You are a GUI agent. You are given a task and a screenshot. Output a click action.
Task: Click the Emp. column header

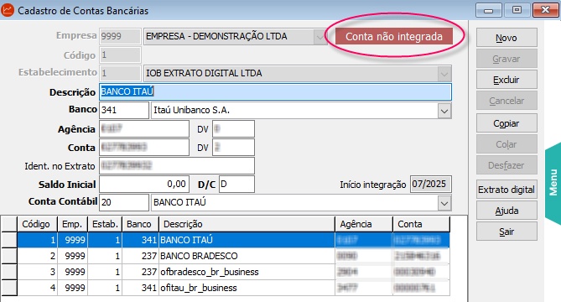pyautogui.click(x=73, y=224)
